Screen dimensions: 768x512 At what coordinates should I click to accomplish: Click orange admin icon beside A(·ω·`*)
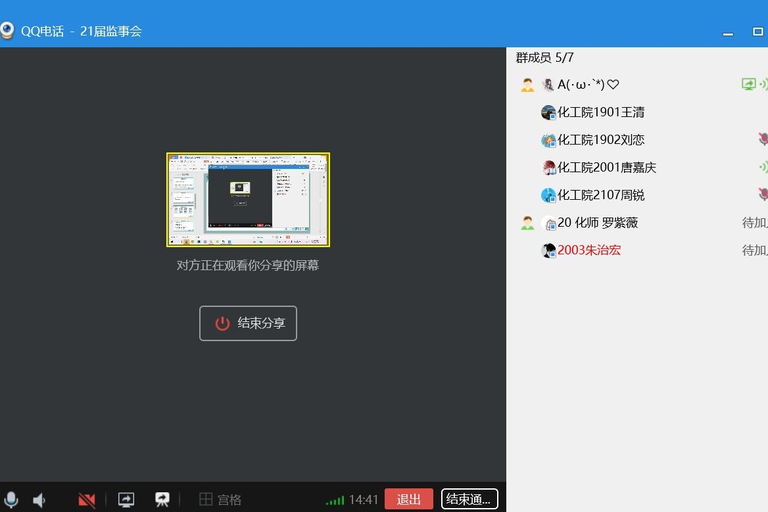tap(527, 85)
